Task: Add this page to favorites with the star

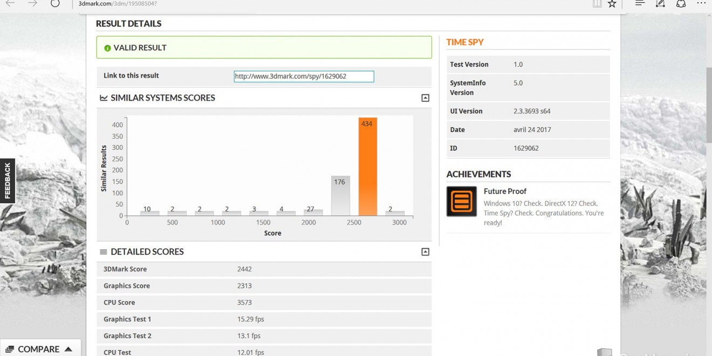Action: tap(612, 4)
